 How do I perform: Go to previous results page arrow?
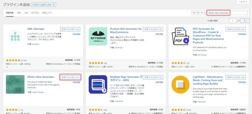tap(226, 21)
